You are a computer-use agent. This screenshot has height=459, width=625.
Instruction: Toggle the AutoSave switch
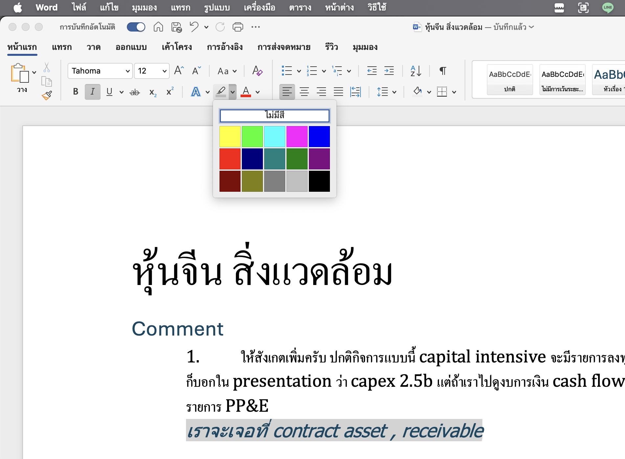[x=136, y=27]
